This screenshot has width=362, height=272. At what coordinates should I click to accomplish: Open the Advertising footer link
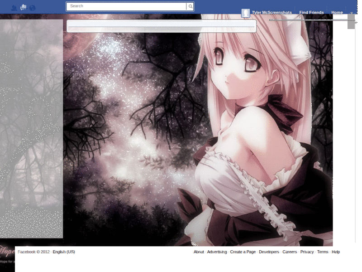click(217, 252)
